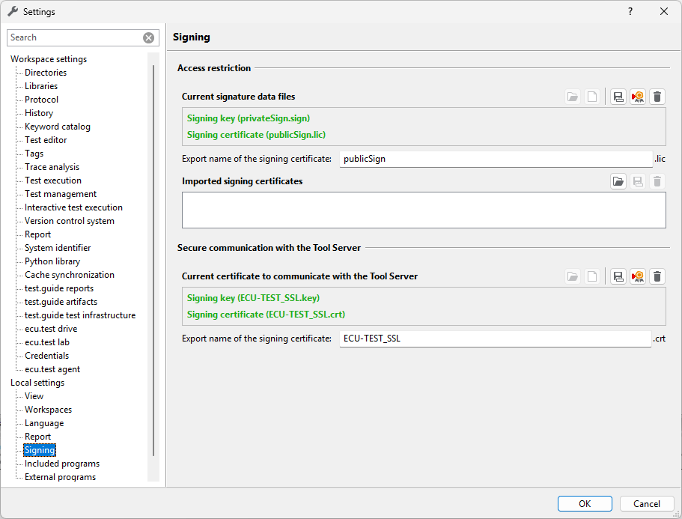Screen dimensions: 682x519
Task: Select ecu.test agent in the tree
Action: 52,369
